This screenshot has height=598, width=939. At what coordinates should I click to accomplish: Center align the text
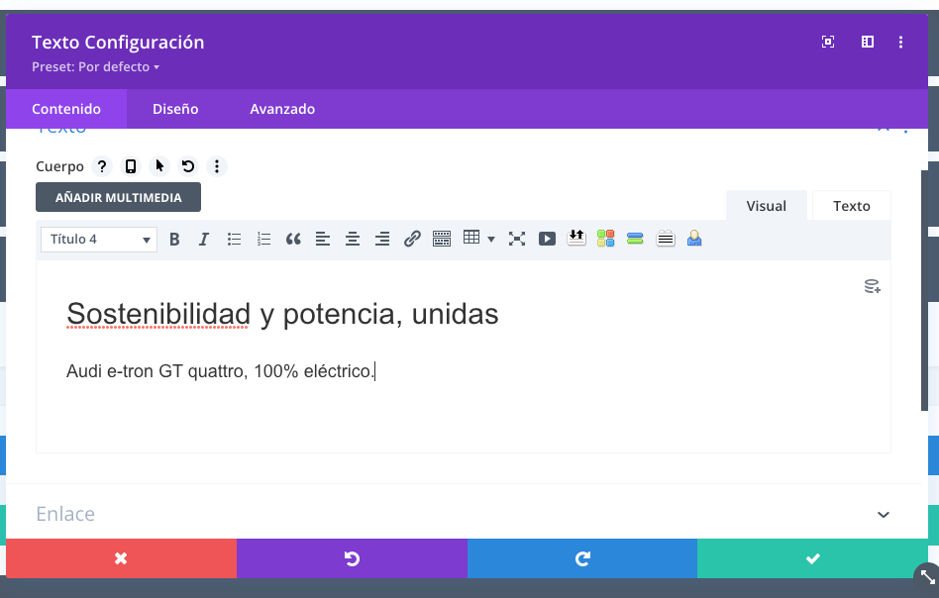coord(353,240)
